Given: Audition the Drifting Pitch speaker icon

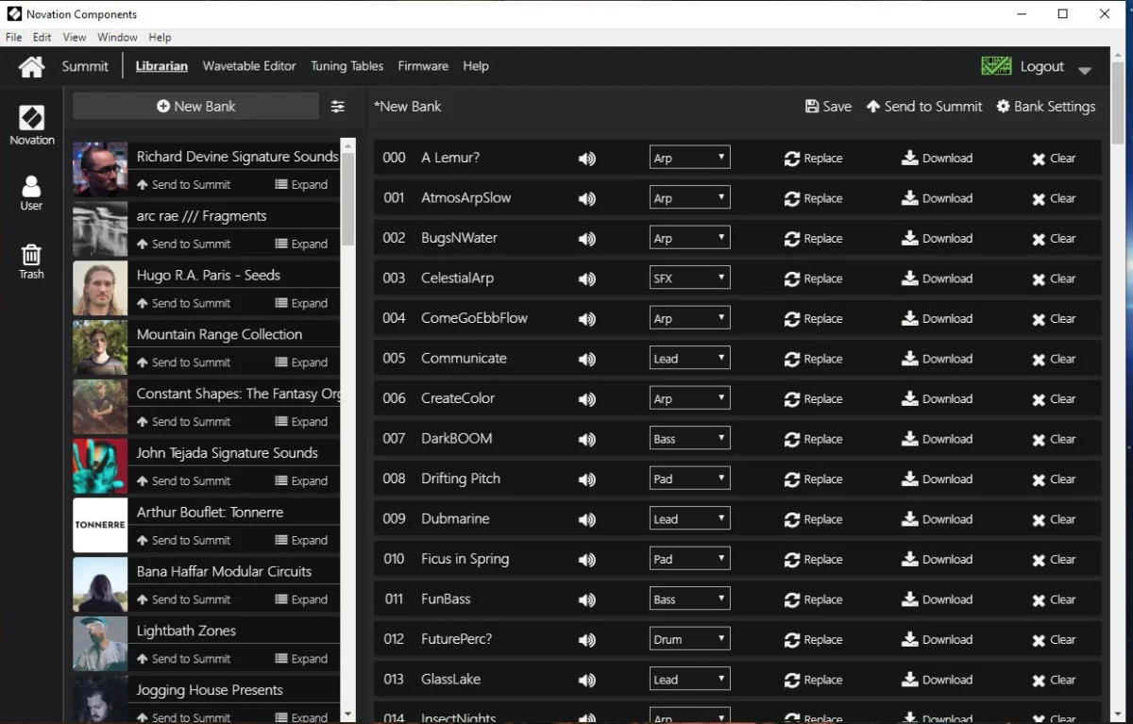Looking at the screenshot, I should click(x=587, y=480).
